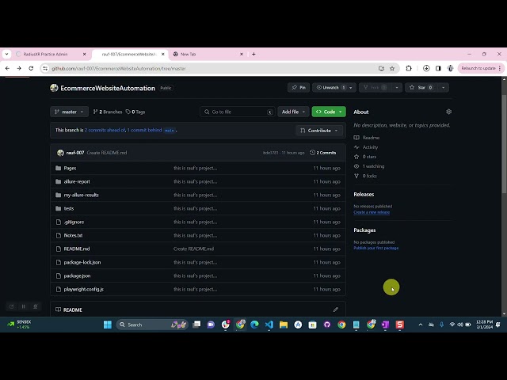Viewport: 507px width, 380px height.
Task: Toggle the browser side panel icon
Action: [x=438, y=69]
